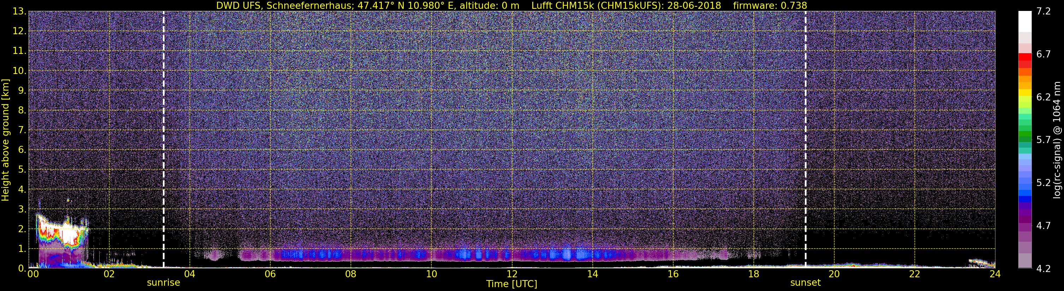Click the height axis tick '2.'
Viewport: 1064px width, 291px height.
coord(22,229)
